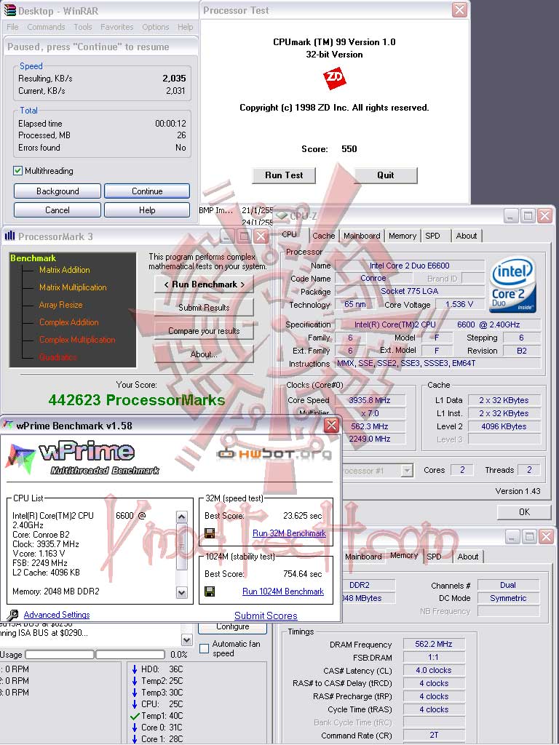Enable the Automatic fan speed checkbox
This screenshot has height=745, width=559.
click(x=204, y=648)
